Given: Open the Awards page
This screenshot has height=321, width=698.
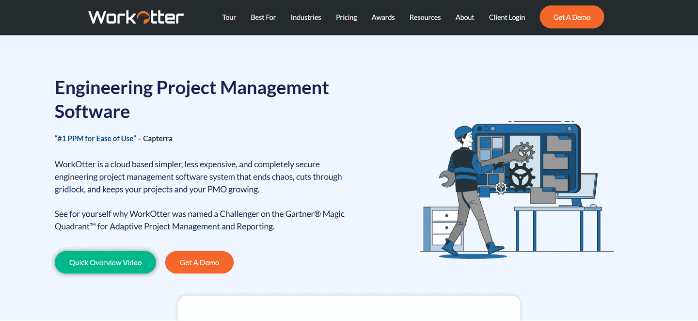Looking at the screenshot, I should (383, 17).
